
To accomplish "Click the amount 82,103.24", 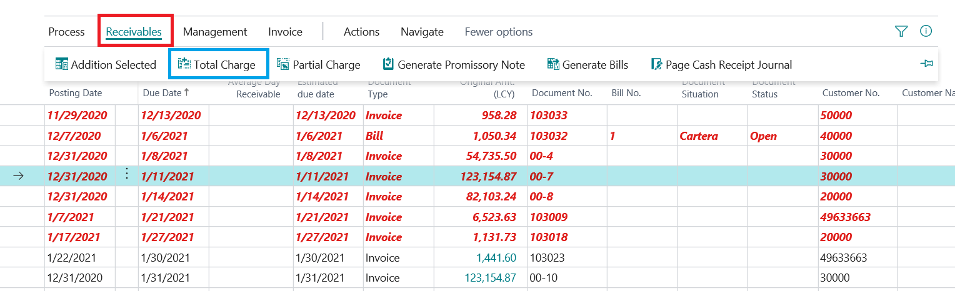I will pos(491,197).
